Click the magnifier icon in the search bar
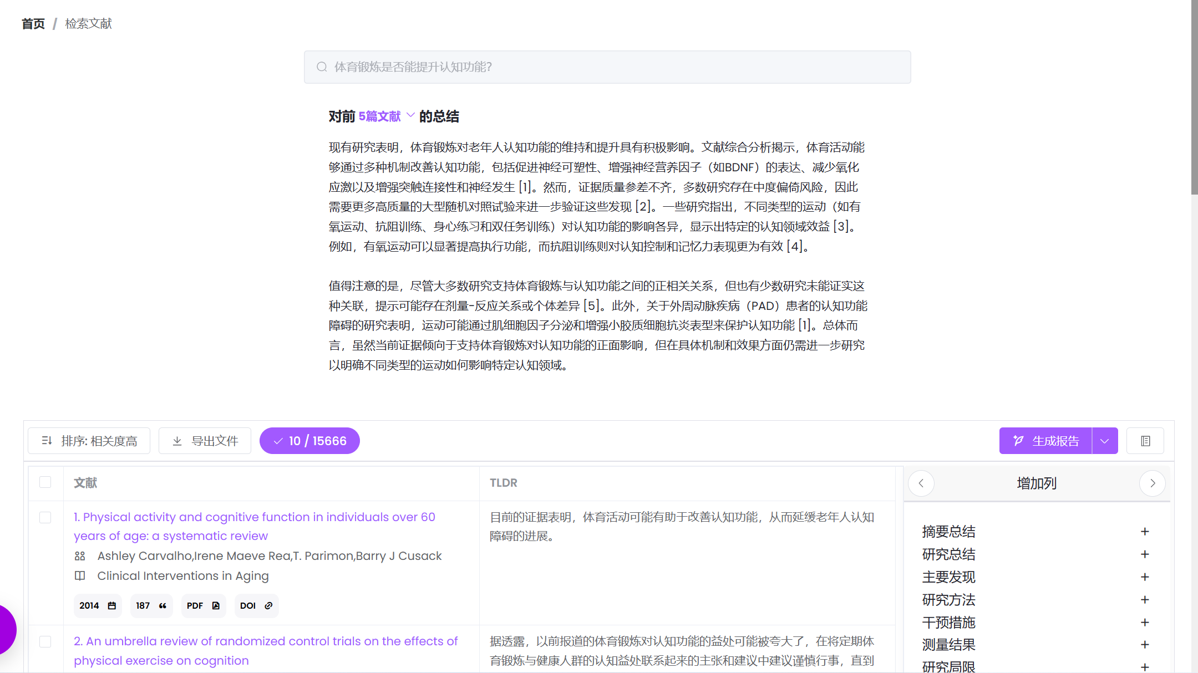The height and width of the screenshot is (673, 1198). pyautogui.click(x=322, y=67)
